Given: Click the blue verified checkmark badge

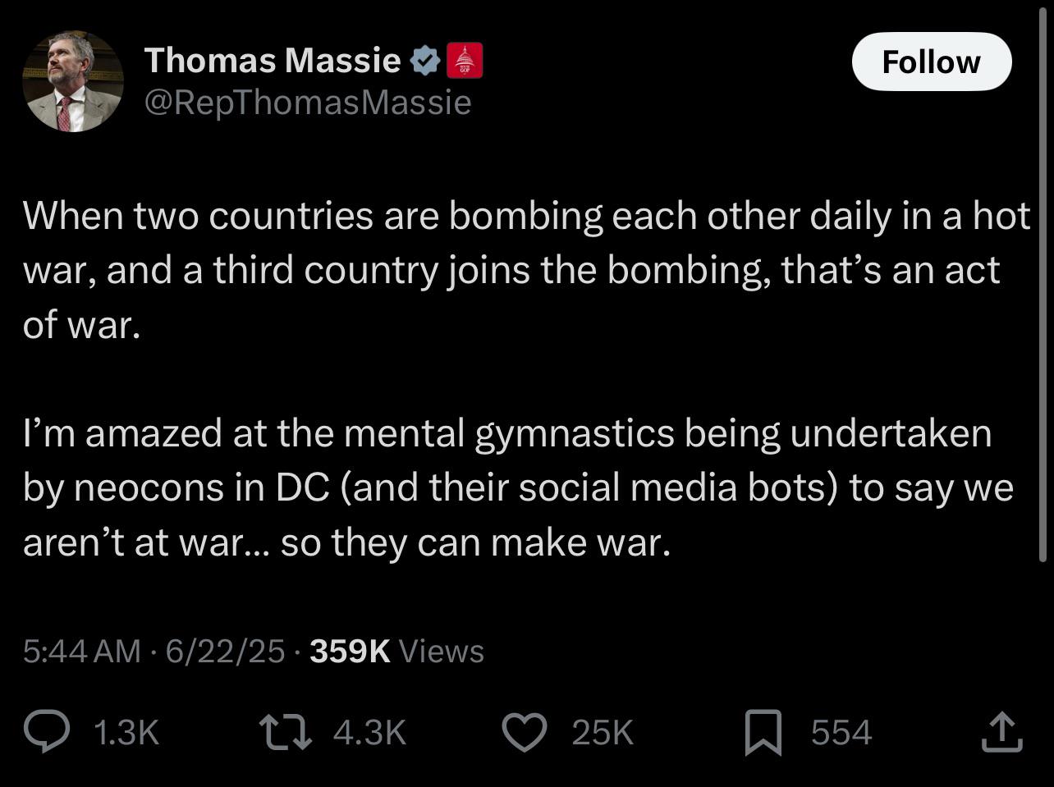Looking at the screenshot, I should coord(424,61).
